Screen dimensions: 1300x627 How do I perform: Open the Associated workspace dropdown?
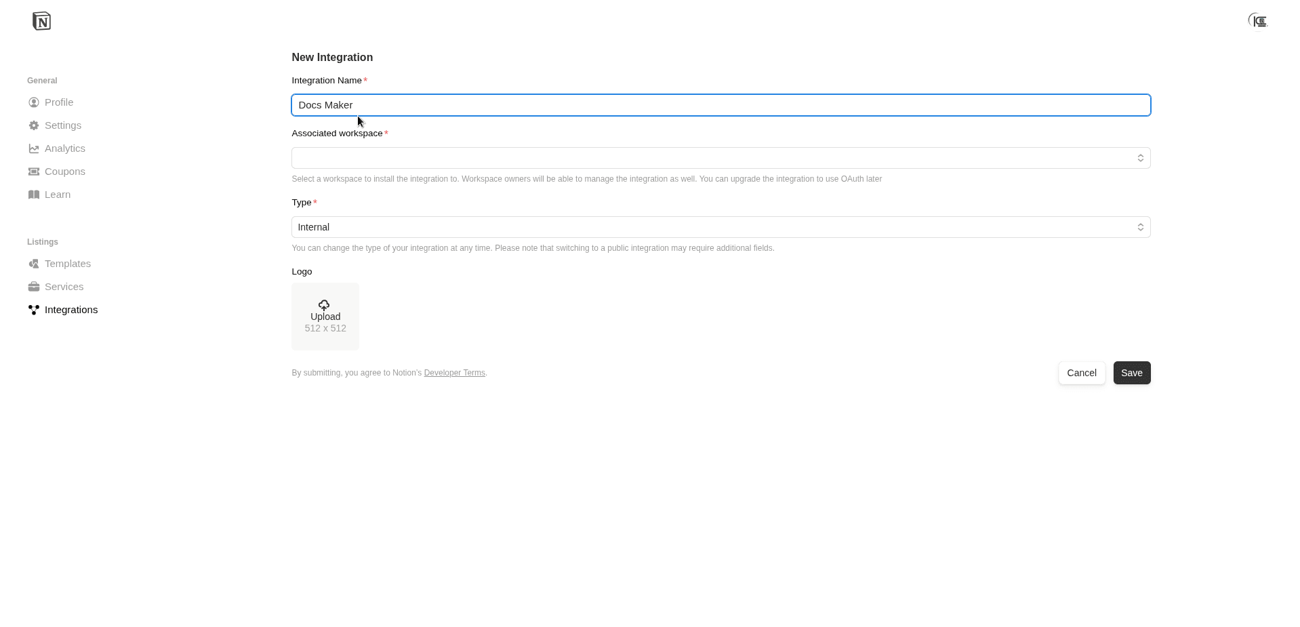(x=720, y=158)
